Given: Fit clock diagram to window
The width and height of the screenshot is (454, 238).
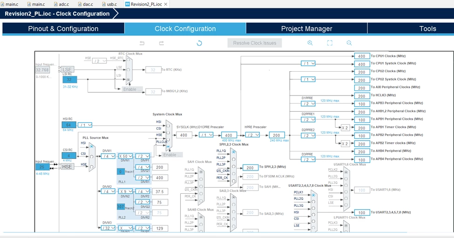Looking at the screenshot, I should [x=330, y=43].
